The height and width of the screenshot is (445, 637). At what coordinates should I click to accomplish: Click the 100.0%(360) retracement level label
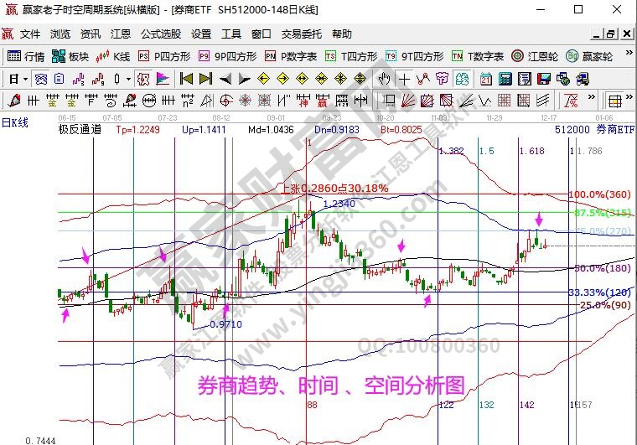pos(600,194)
